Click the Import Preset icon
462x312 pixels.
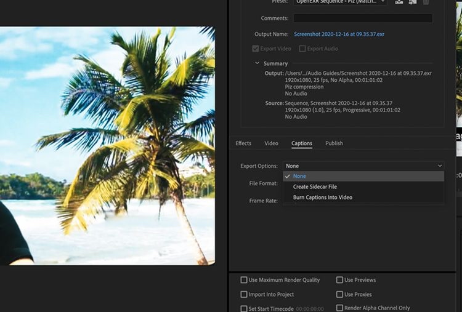click(x=413, y=2)
